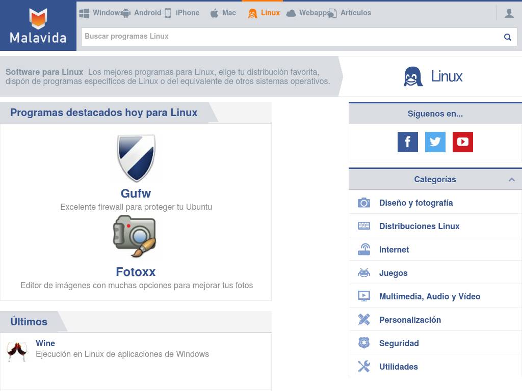Screen dimensions: 522x391
Task: Click the Fotoxx camera image
Action: pyautogui.click(x=135, y=236)
